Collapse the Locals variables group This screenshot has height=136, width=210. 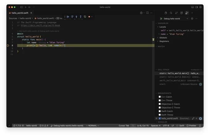[x=158, y=27]
